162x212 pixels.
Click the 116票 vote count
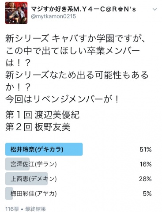(x=12, y=209)
